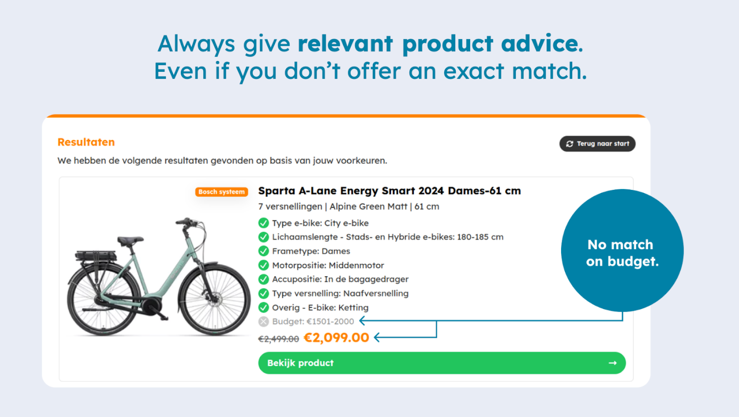Click the checkmark next to Accupositie
This screenshot has height=417, width=739.
click(x=263, y=279)
